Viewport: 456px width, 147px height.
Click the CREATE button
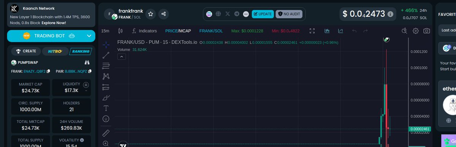26,51
